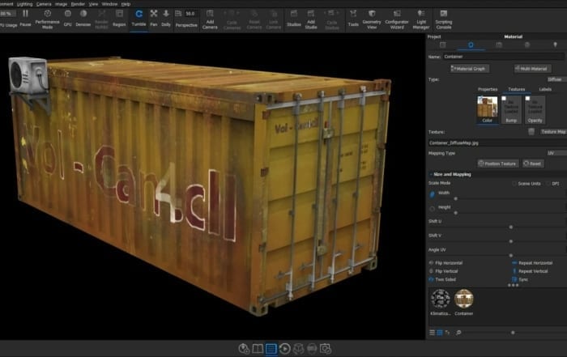This screenshot has height=357, width=567.
Task: Open the Light Manager
Action: tap(421, 19)
